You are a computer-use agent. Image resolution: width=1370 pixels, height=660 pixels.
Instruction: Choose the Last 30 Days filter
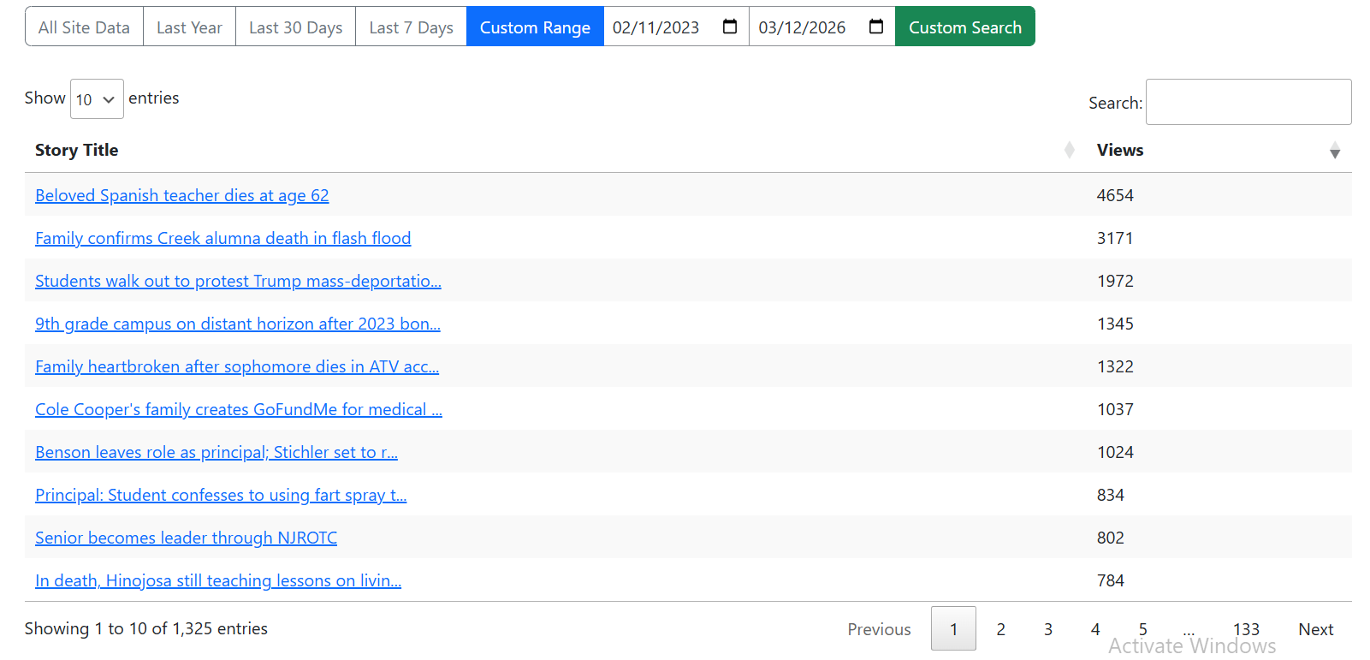coord(295,27)
